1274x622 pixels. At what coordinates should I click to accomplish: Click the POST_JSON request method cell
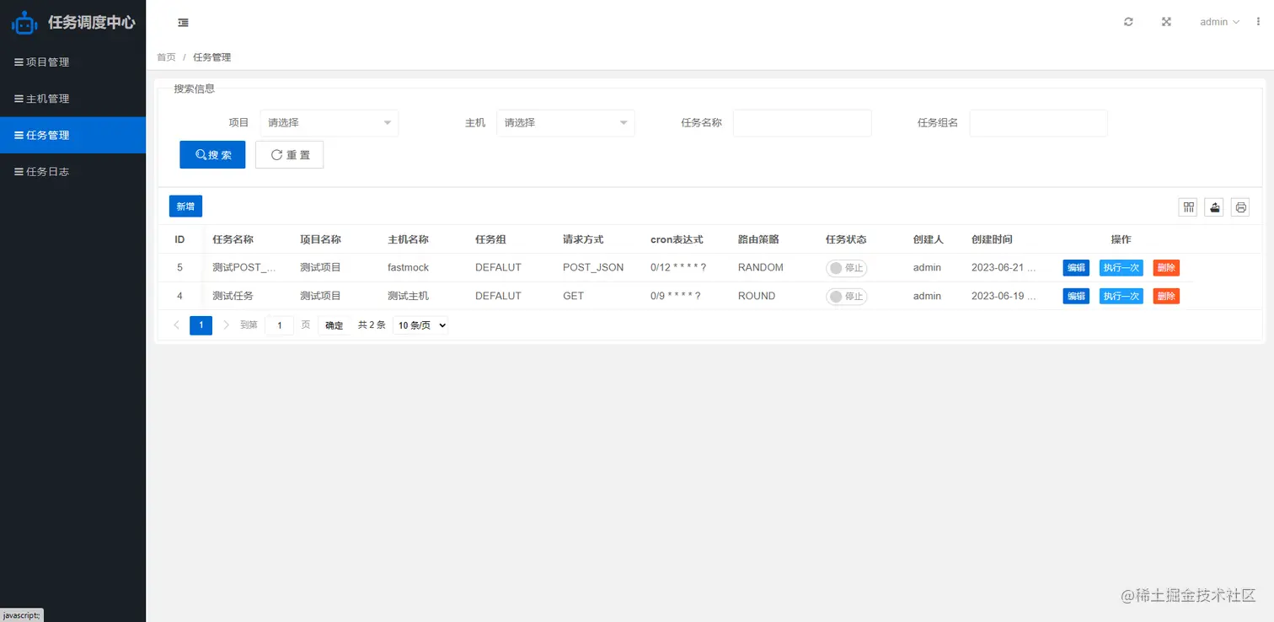(x=593, y=268)
